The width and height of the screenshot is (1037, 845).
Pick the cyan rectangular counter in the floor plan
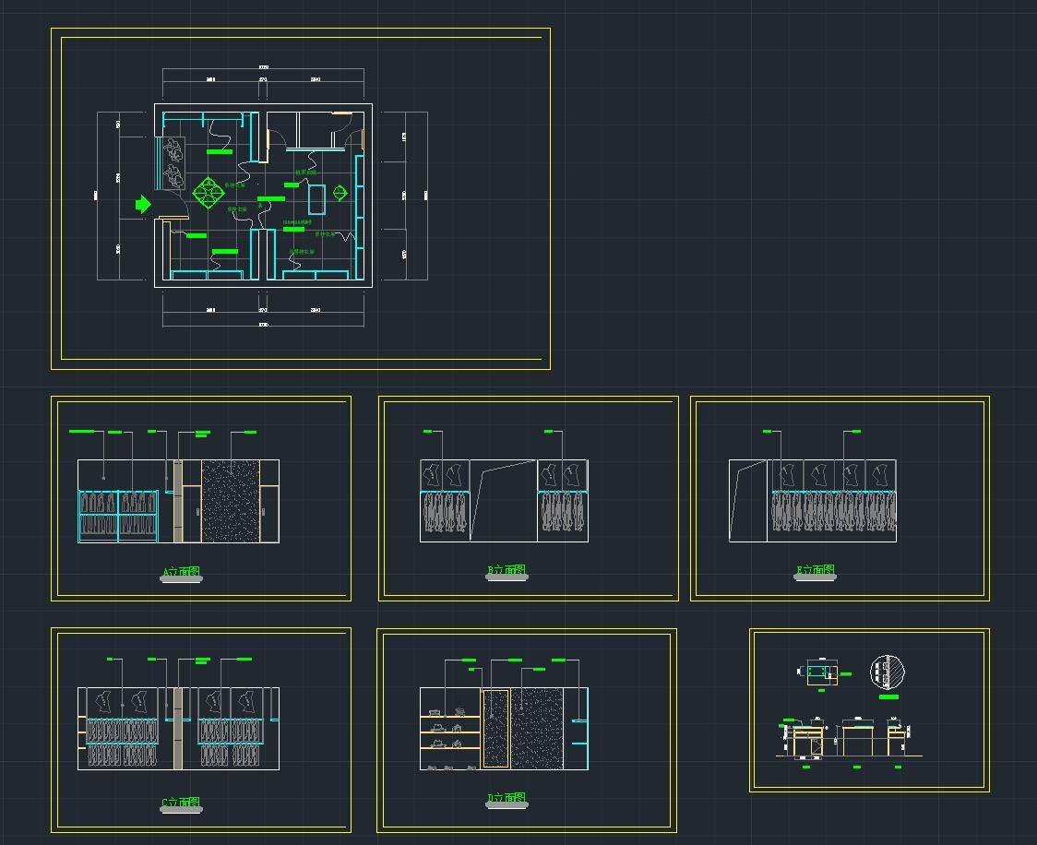coord(317,200)
